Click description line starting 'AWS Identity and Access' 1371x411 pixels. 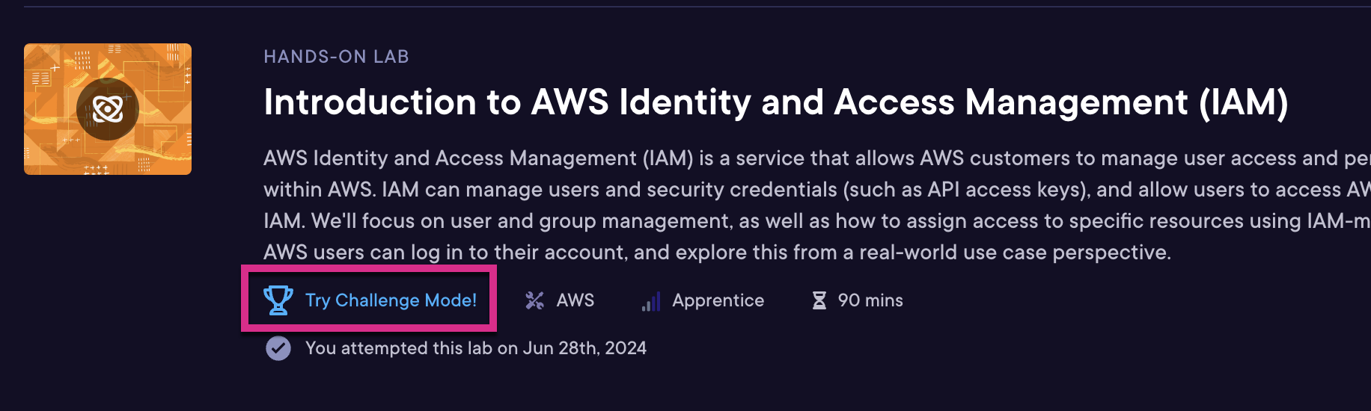(817, 158)
